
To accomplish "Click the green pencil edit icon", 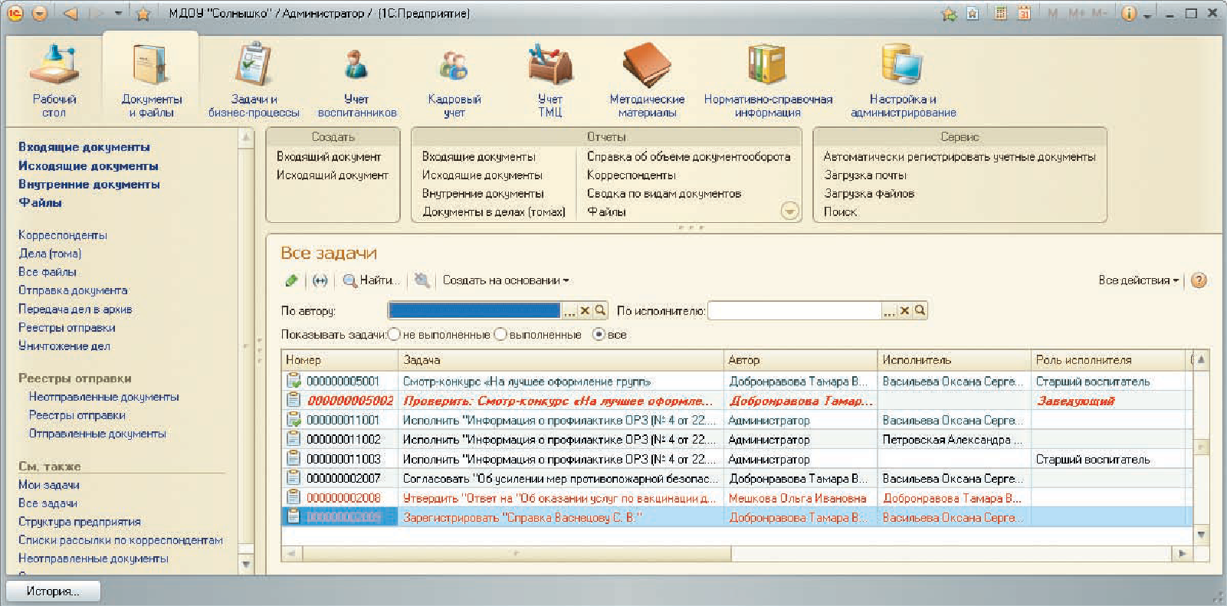I will click(291, 280).
